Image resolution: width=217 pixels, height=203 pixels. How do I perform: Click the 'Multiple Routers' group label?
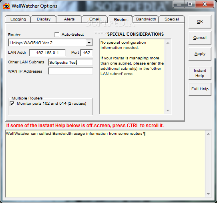[27, 98]
